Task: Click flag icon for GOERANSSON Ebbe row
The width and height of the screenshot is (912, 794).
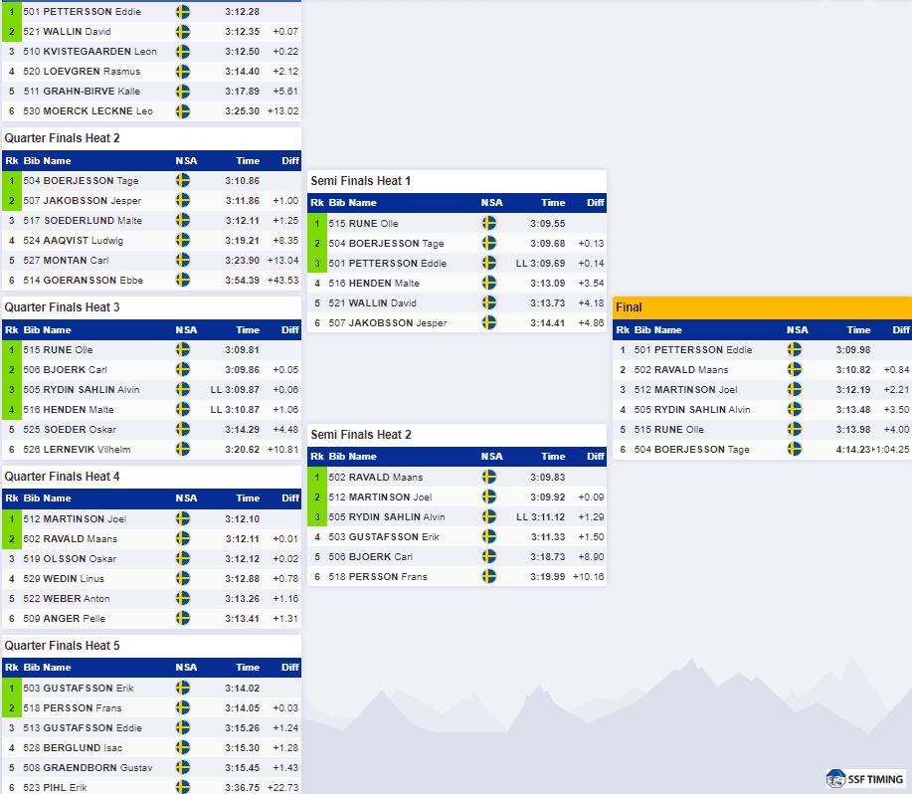Action: [x=183, y=280]
